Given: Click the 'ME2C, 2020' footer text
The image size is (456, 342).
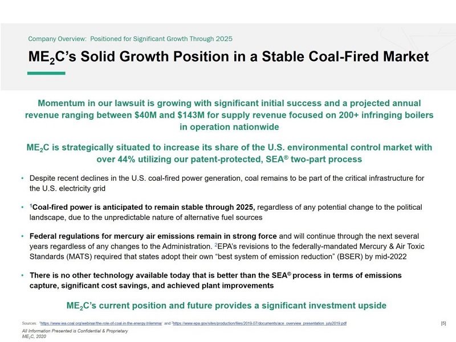Looking at the screenshot, I should click(x=33, y=336).
